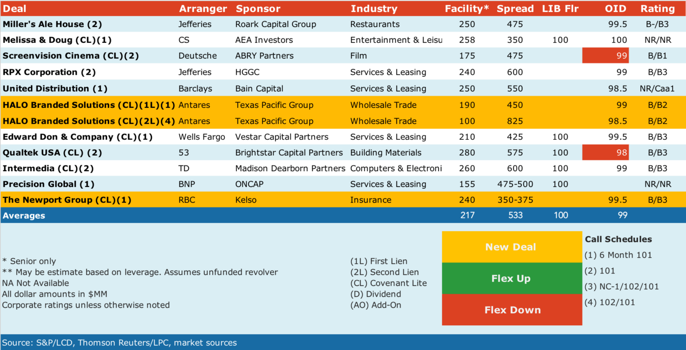The image size is (686, 350).
Task: Select the Melissa & Doug deal name
Action: 57,40
